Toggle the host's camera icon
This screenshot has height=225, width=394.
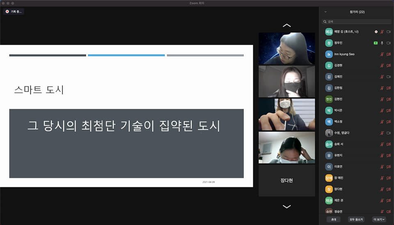point(389,32)
